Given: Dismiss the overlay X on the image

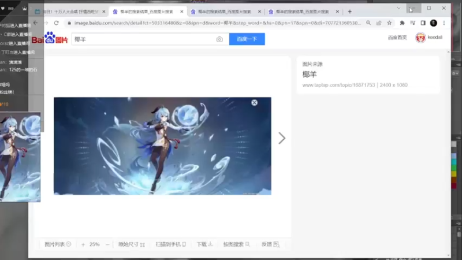Looking at the screenshot, I should [254, 103].
